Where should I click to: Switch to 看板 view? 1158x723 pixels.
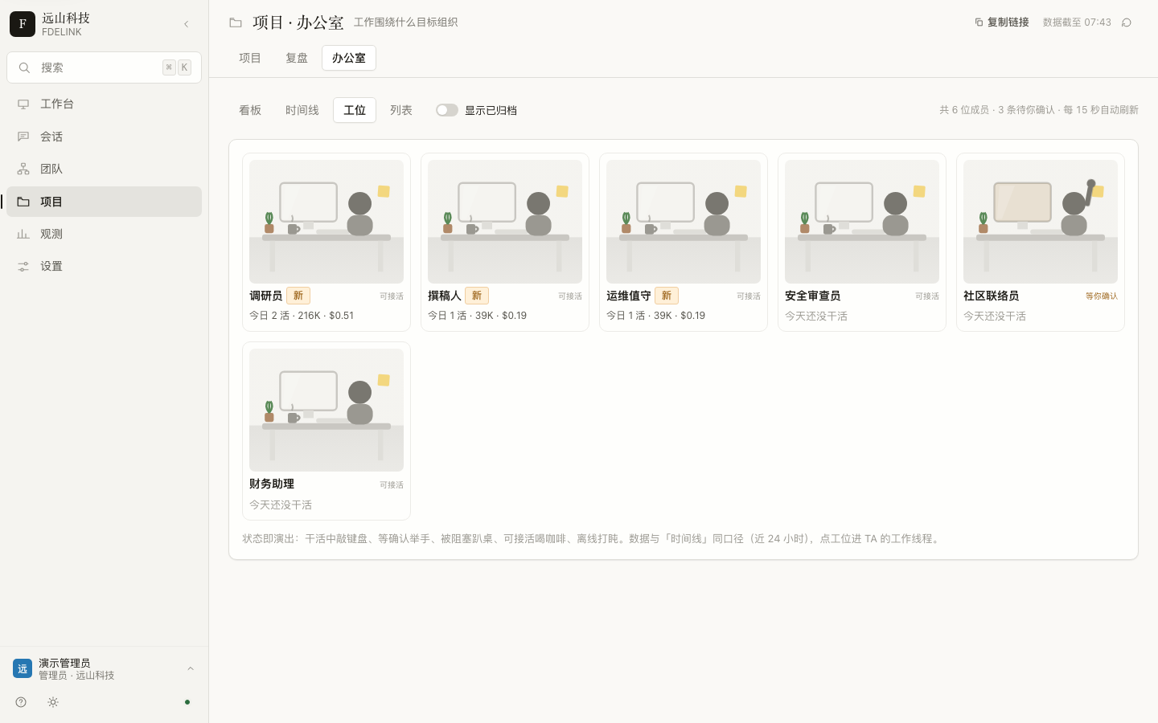250,110
